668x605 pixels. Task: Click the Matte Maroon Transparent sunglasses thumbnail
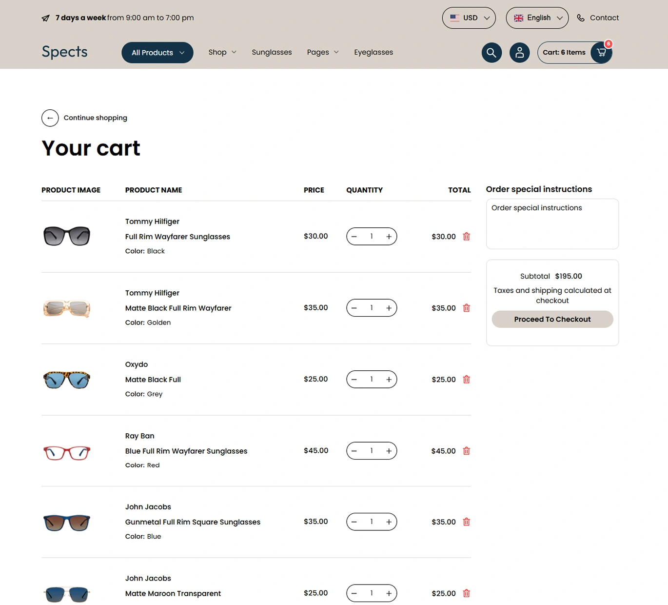point(67,594)
